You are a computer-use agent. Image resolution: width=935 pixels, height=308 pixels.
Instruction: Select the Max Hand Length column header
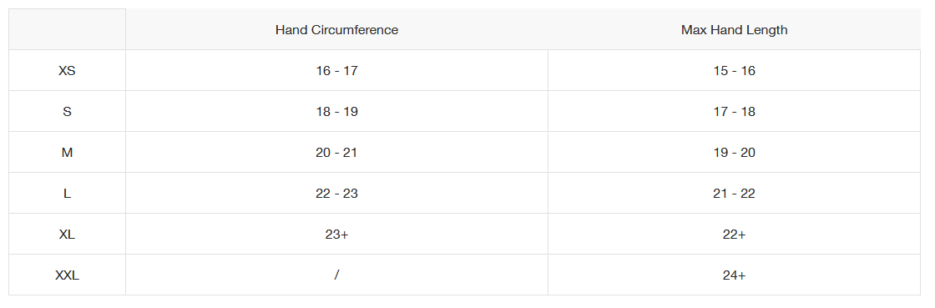click(x=734, y=29)
